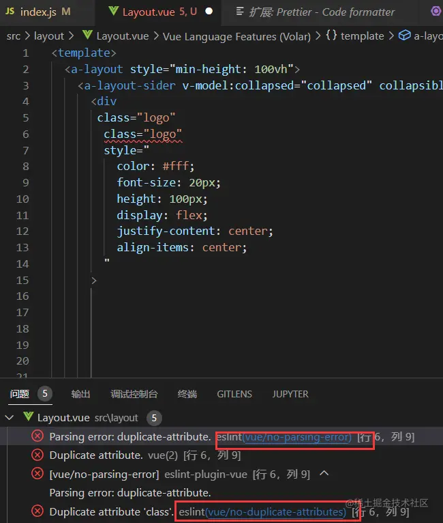Click the a-layout-sider tag on line 3
The image size is (443, 523).
(x=129, y=86)
